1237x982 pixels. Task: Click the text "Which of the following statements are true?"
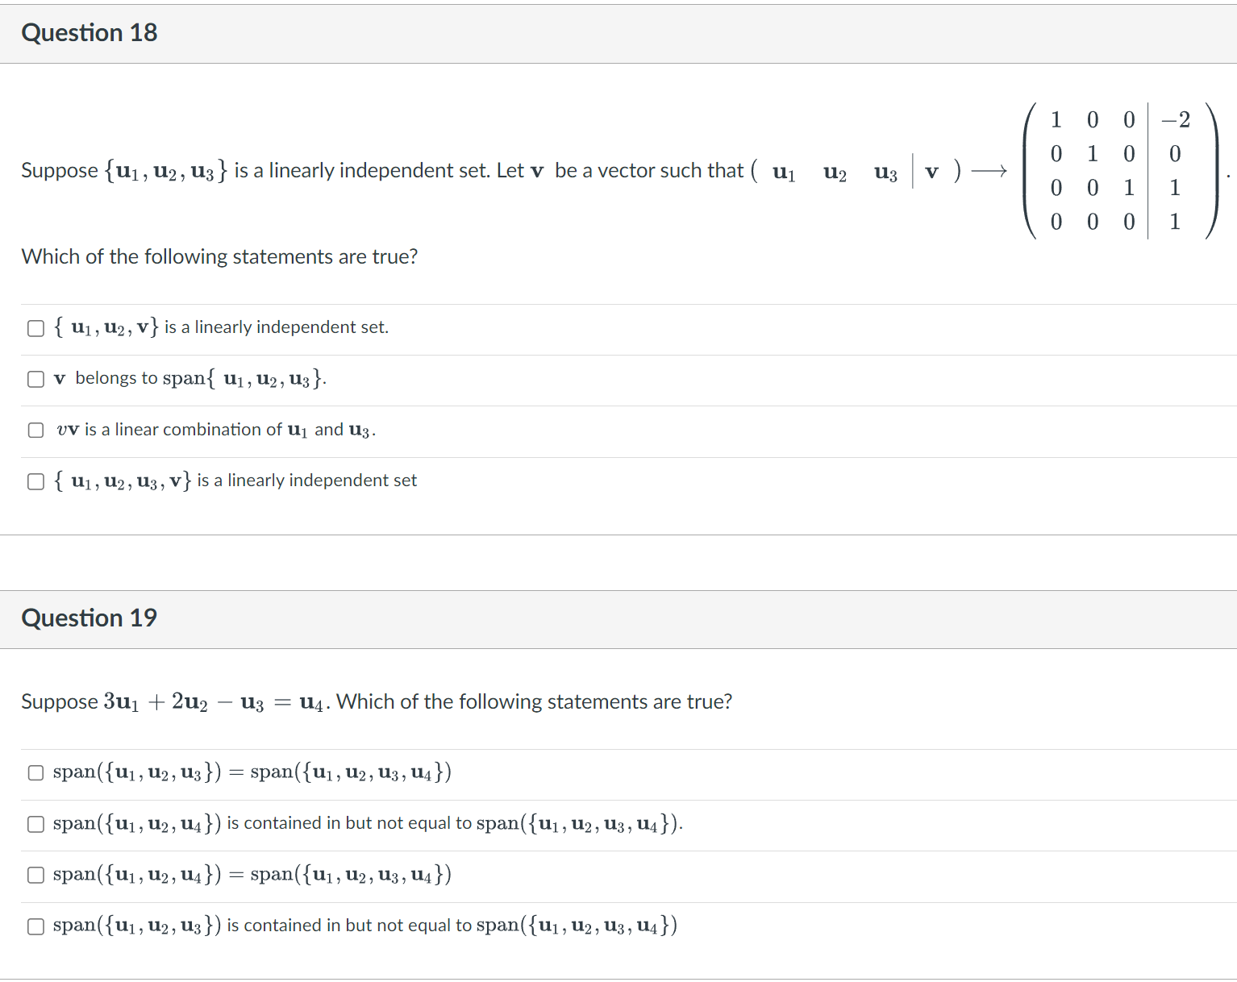click(x=219, y=256)
